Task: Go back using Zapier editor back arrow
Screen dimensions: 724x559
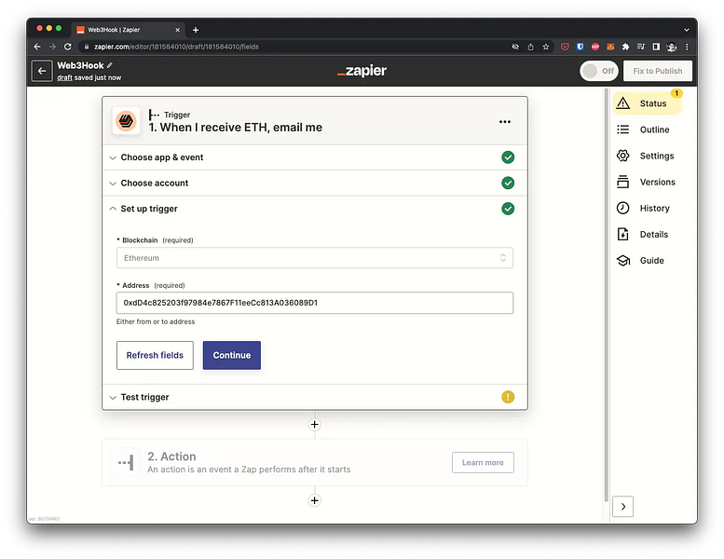Action: click(x=42, y=71)
